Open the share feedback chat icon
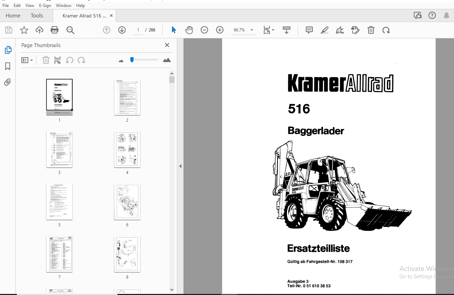 [x=417, y=15]
